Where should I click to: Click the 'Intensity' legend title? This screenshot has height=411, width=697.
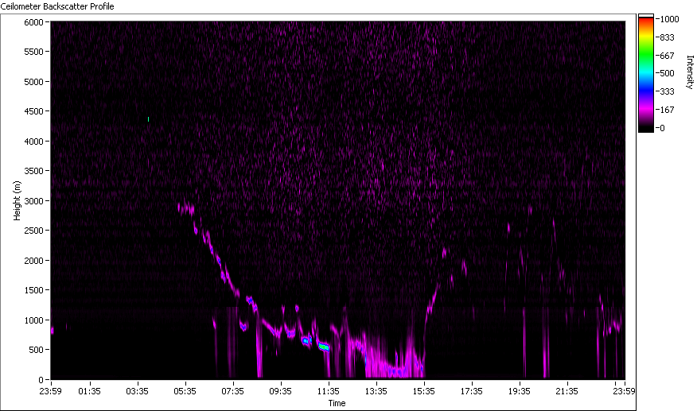point(690,72)
